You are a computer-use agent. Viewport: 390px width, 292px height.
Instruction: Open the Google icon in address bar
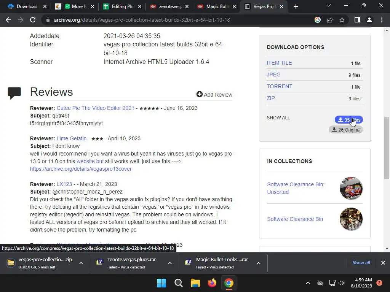317,20
